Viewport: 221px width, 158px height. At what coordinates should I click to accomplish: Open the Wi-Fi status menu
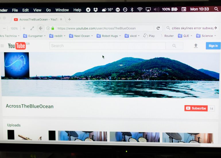pos(140,9)
